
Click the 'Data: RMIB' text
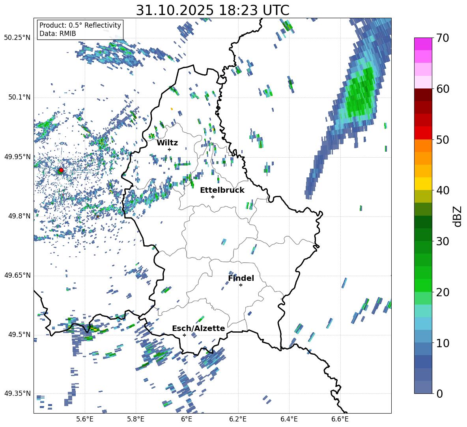(58, 34)
